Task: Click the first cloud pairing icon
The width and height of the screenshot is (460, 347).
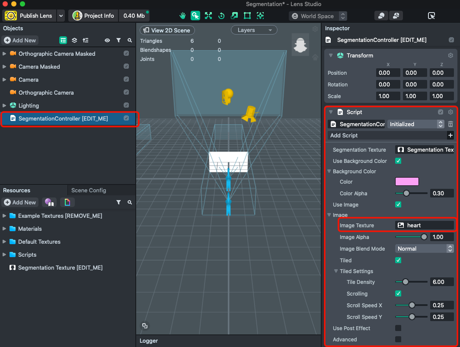Action: [x=381, y=16]
